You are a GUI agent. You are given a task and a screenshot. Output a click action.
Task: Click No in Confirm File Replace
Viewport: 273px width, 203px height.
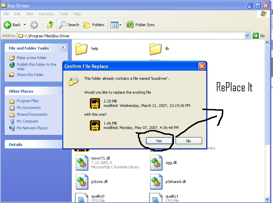tap(189, 141)
